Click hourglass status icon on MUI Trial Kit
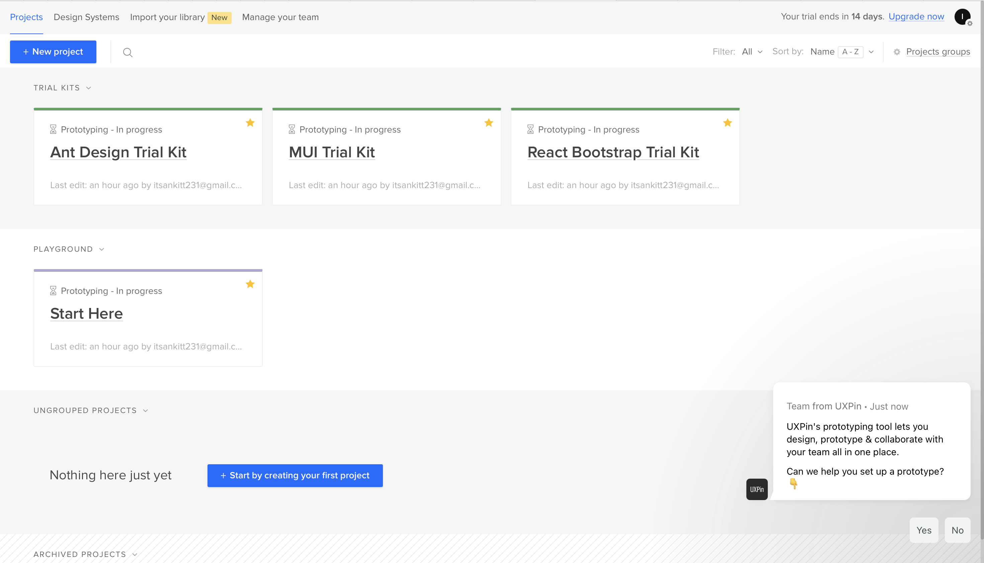 (292, 130)
